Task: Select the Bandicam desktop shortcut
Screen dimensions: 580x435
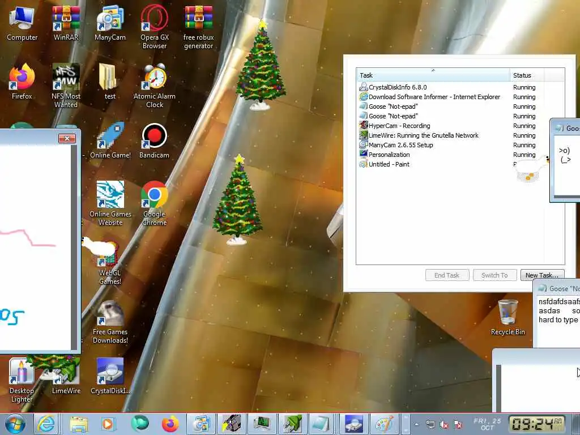Action: pos(154,141)
